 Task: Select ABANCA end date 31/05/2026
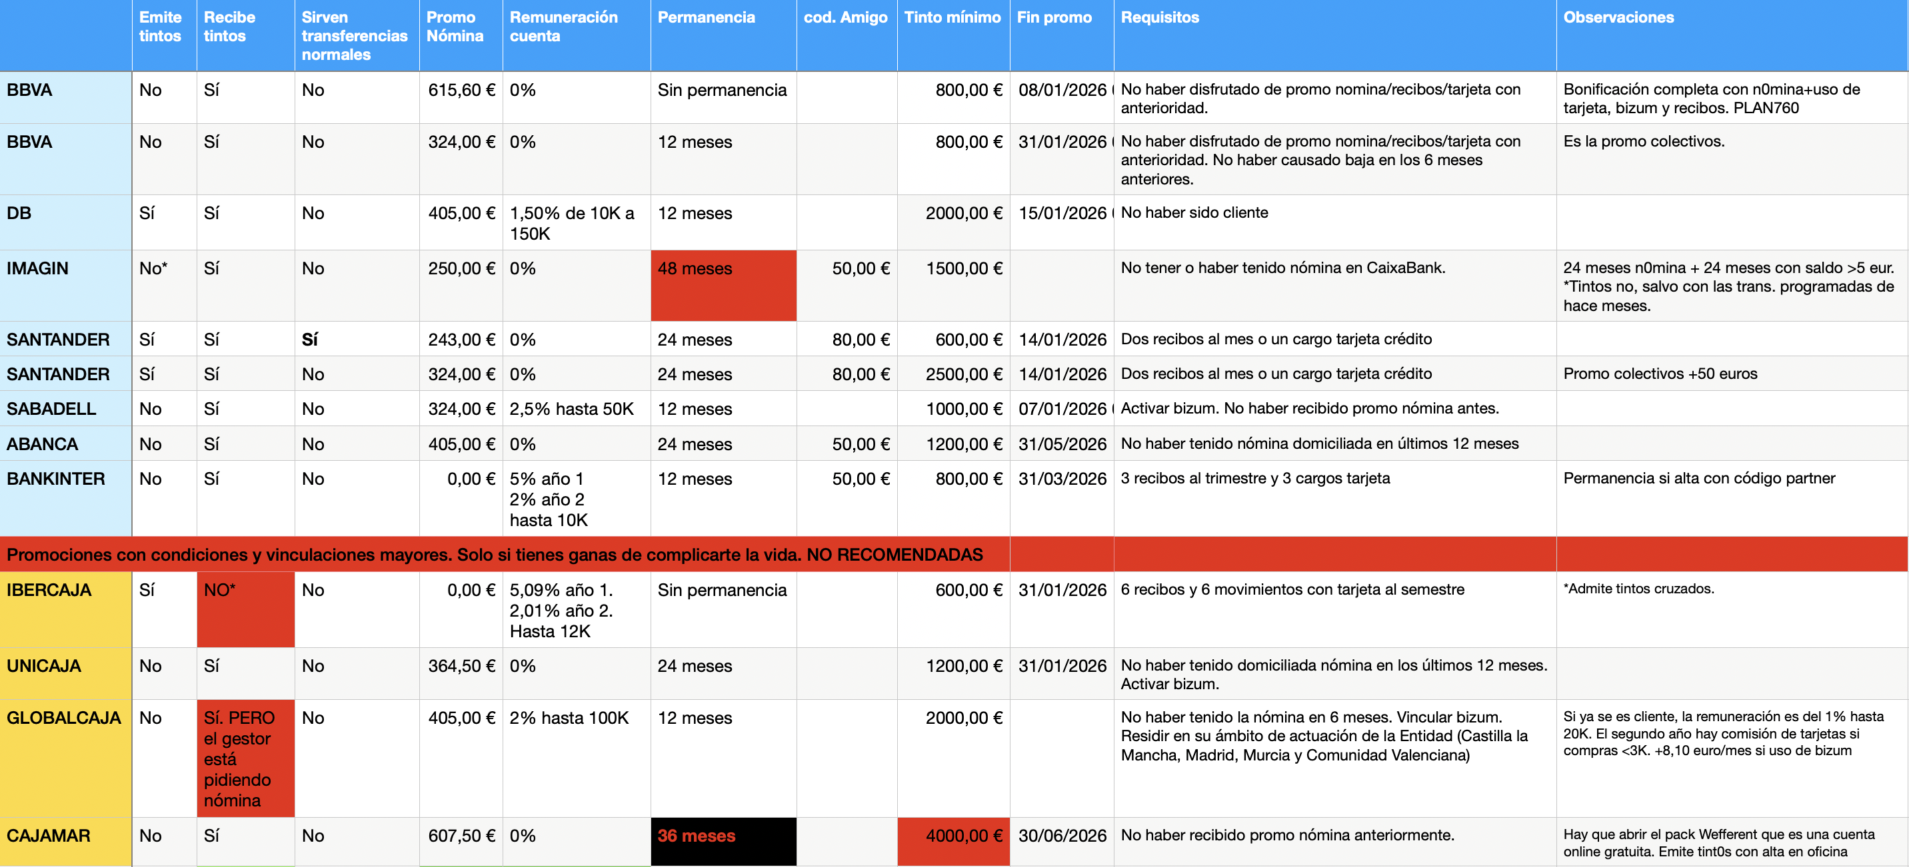click(x=1061, y=444)
